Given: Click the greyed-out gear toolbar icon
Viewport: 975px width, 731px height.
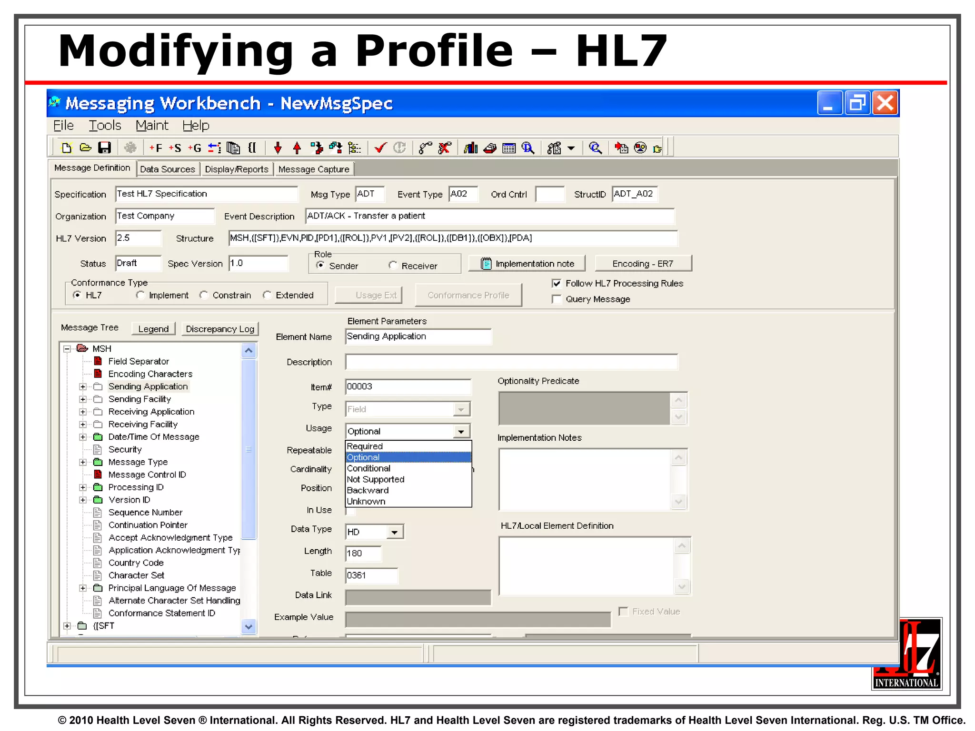Looking at the screenshot, I should (130, 148).
